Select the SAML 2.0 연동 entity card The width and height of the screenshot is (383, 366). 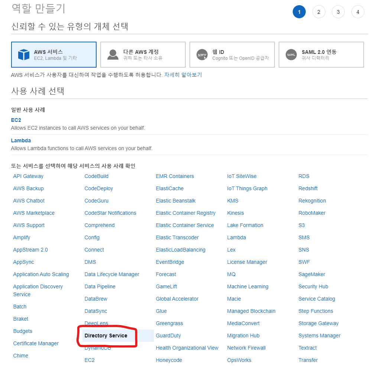pos(321,55)
